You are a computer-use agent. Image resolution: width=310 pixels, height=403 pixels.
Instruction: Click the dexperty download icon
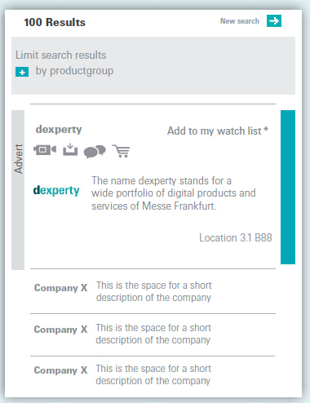[x=70, y=149]
